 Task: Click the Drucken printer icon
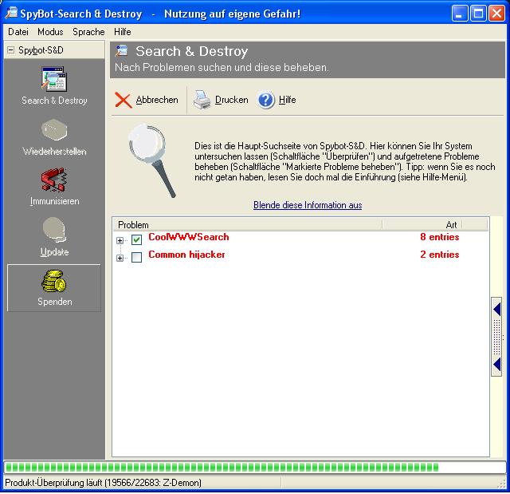click(202, 100)
